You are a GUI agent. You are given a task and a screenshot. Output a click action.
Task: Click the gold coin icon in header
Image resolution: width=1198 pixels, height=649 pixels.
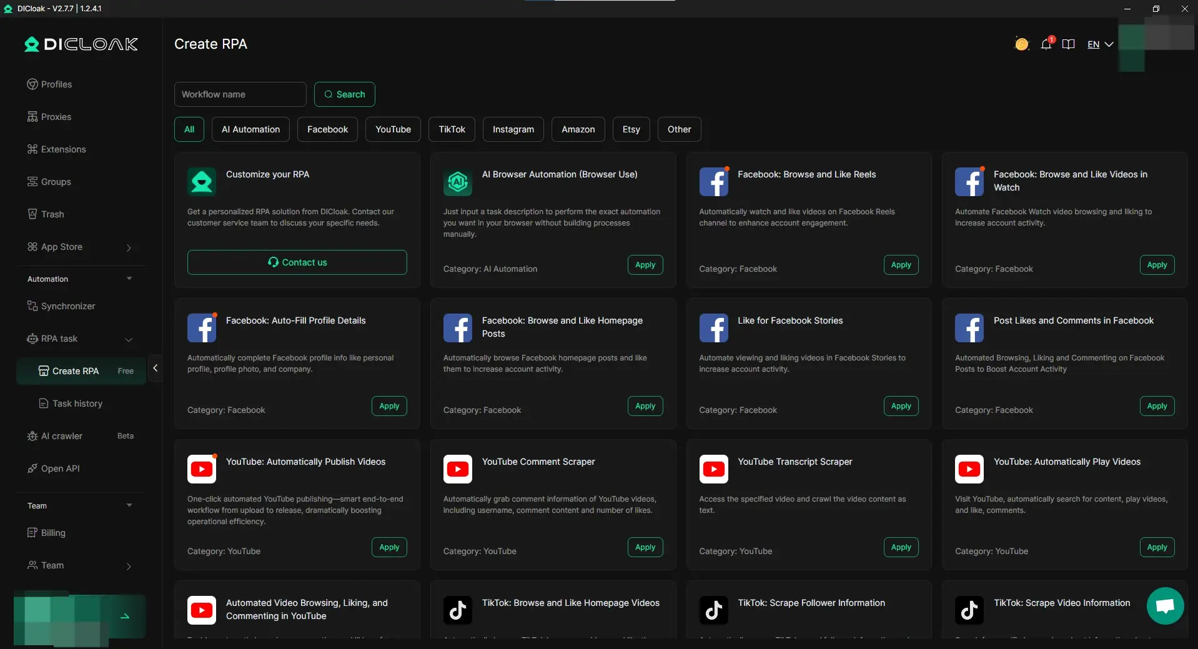pyautogui.click(x=1021, y=44)
